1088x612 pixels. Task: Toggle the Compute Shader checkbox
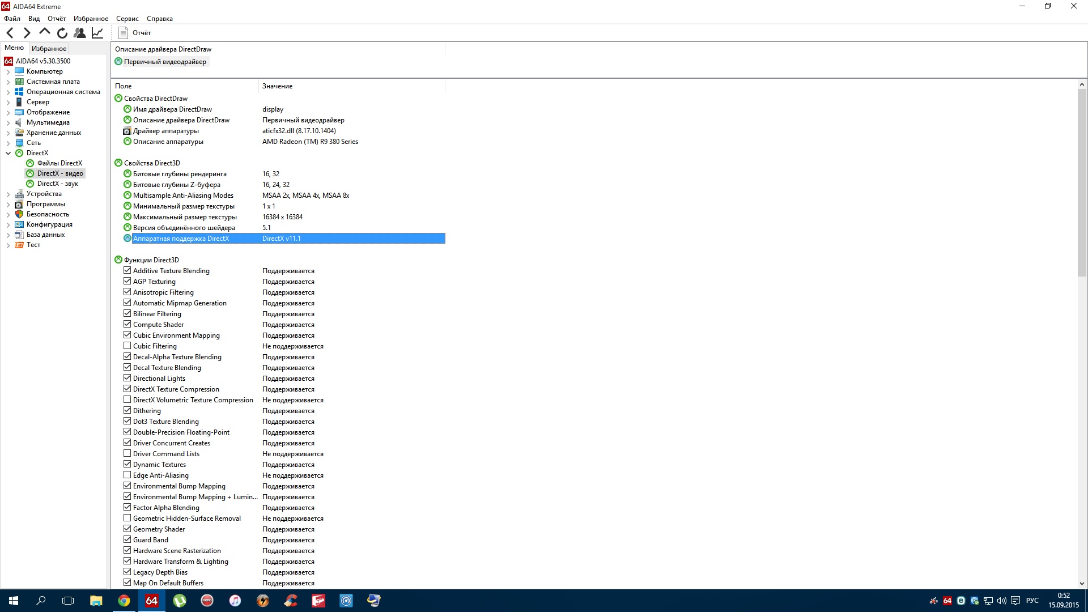[x=127, y=324]
